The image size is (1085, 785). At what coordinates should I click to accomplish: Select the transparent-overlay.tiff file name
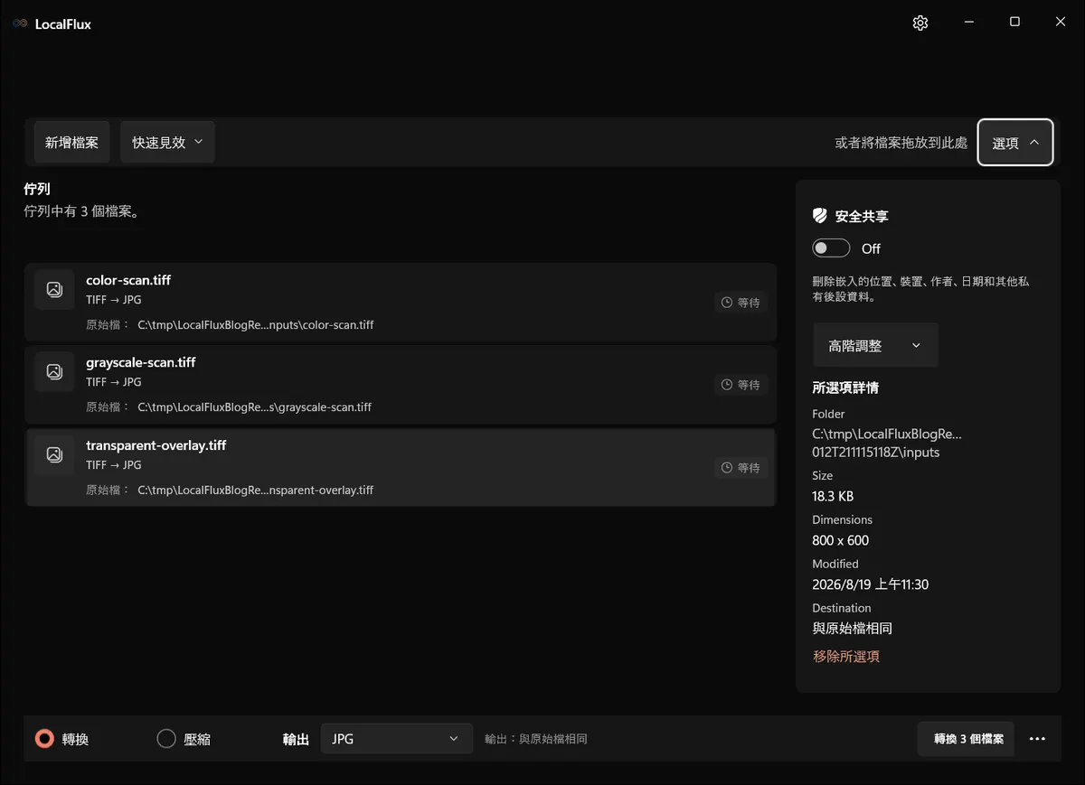point(156,445)
